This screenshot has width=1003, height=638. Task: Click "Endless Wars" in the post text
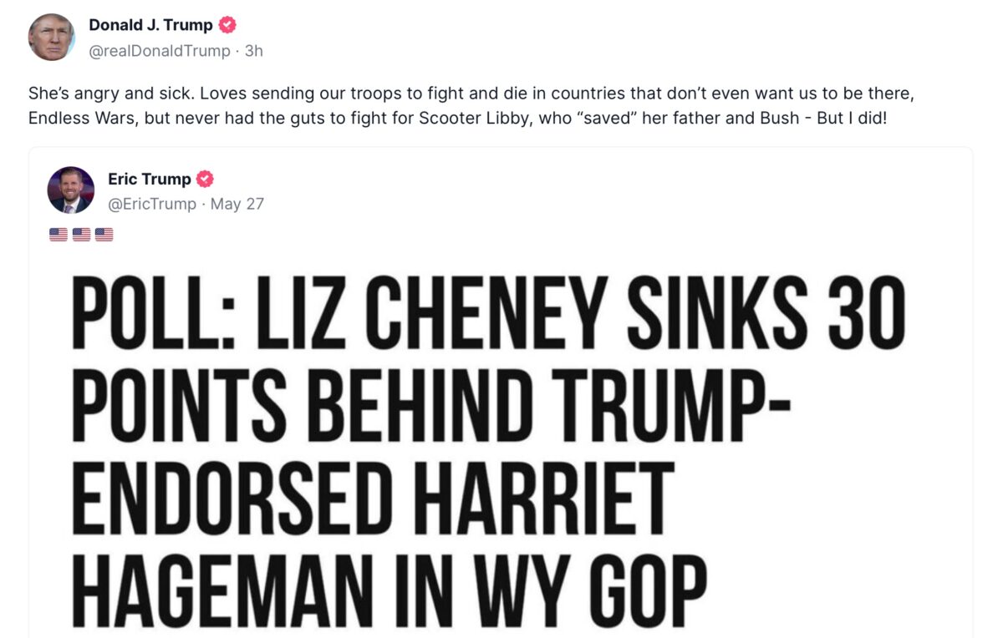point(81,118)
